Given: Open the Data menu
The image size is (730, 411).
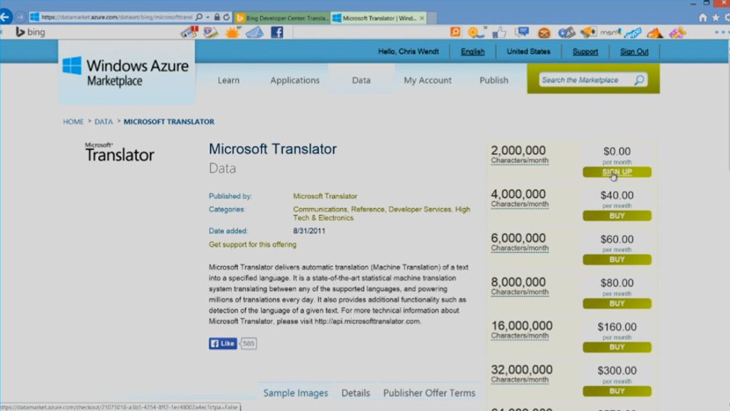Looking at the screenshot, I should click(361, 80).
